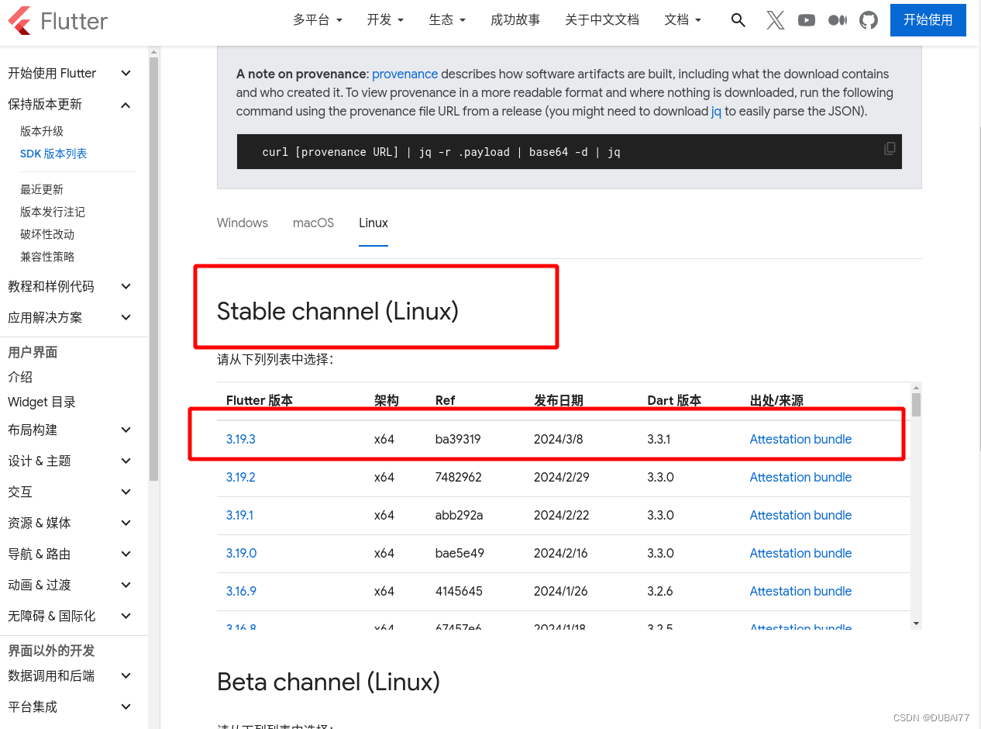981x729 pixels.
Task: Open the YouTube channel icon
Action: coord(806,20)
